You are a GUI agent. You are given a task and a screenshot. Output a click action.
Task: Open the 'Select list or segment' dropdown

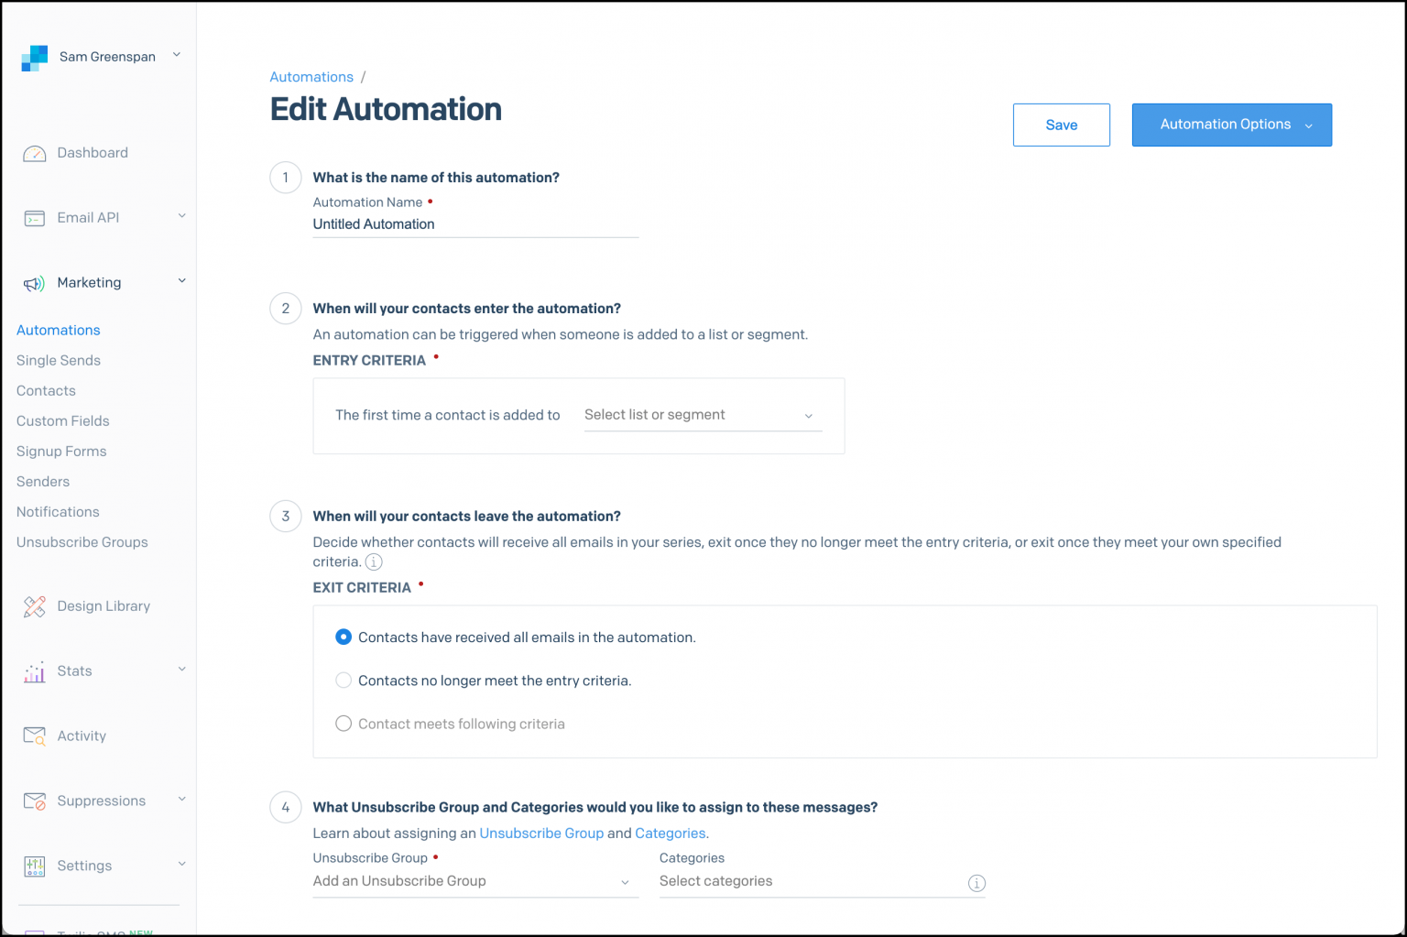[x=702, y=415]
